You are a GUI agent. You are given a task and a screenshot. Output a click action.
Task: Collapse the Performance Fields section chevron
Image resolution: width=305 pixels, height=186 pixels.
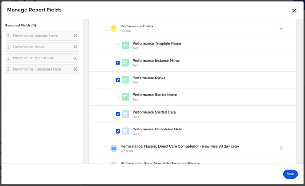click(x=281, y=28)
